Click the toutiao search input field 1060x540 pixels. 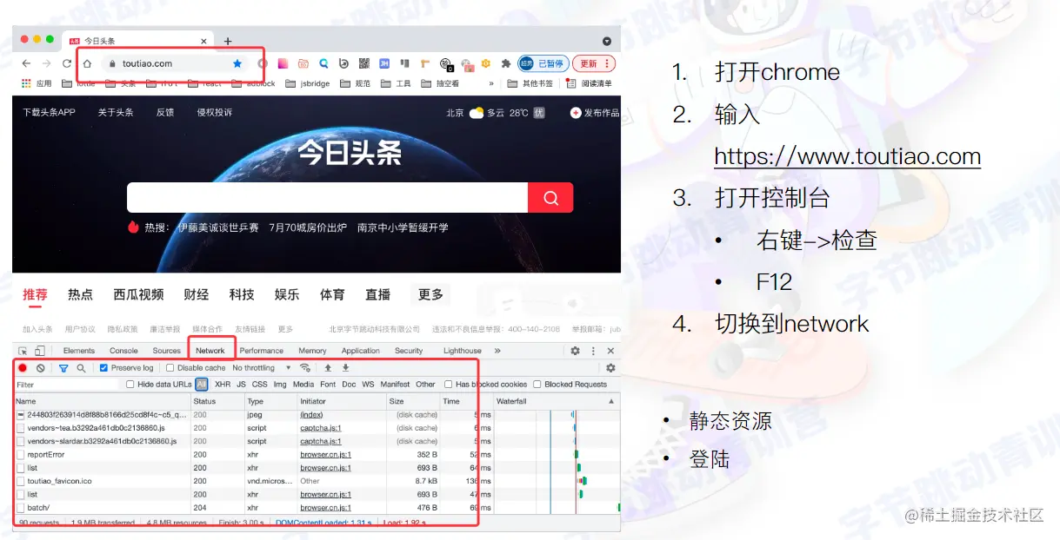tap(327, 198)
